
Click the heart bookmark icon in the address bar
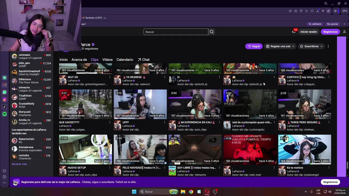tap(312, 11)
